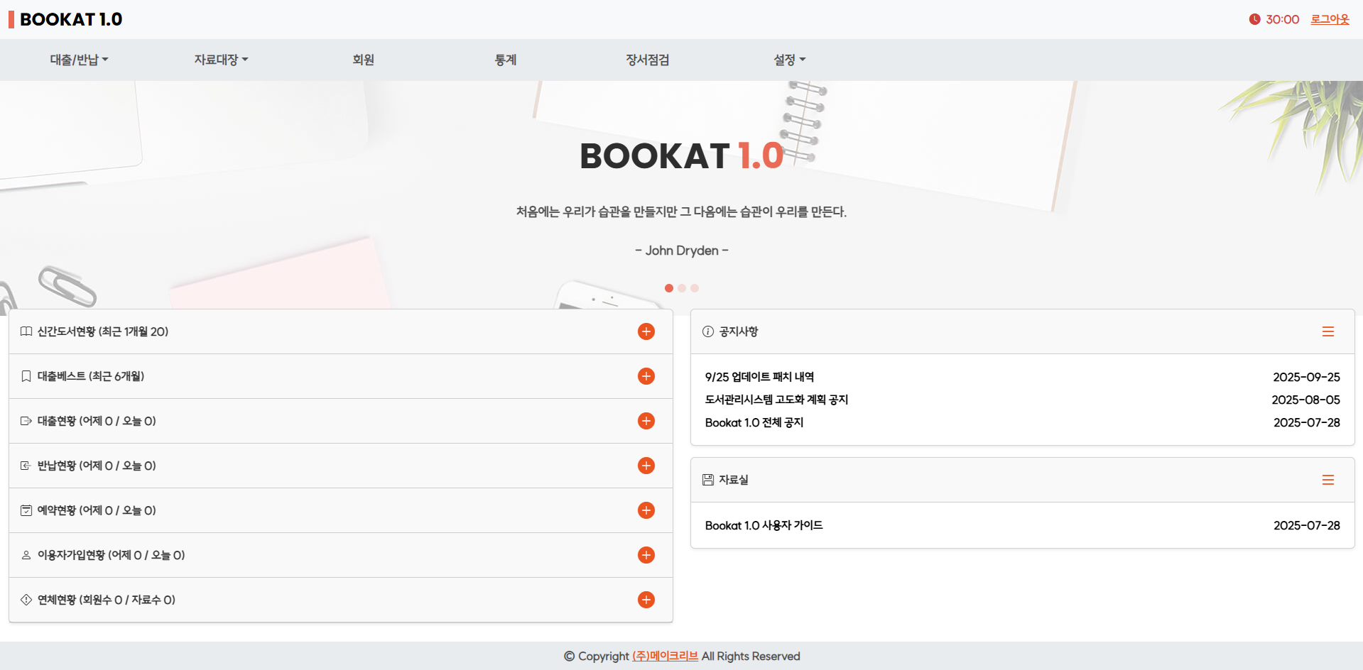Click the plus icon beside 반납현황

coord(646,466)
